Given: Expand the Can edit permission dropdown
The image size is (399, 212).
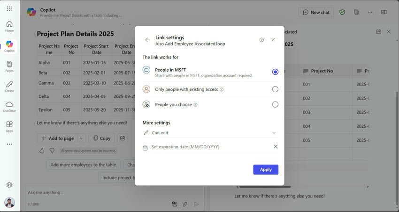Looking at the screenshot, I should click(x=274, y=133).
